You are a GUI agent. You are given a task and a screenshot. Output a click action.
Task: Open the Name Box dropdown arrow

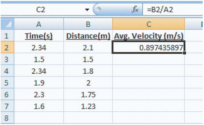(87, 10)
